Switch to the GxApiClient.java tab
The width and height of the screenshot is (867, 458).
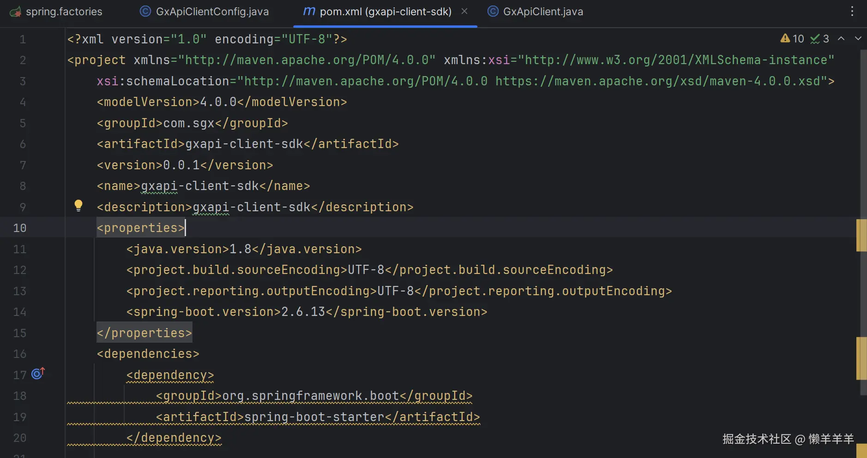click(x=543, y=12)
